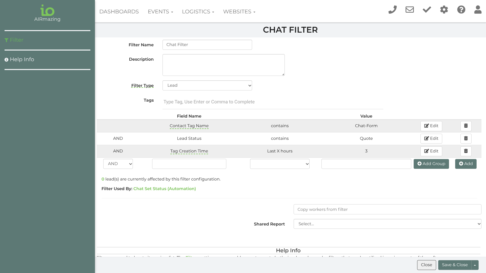Click the checkmark tasks icon
Image resolution: width=486 pixels, height=273 pixels.
[427, 10]
